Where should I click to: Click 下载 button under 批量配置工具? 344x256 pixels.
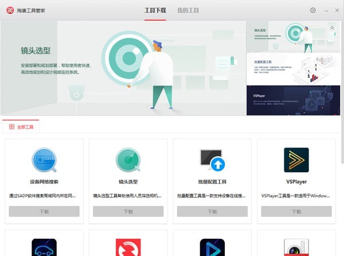[212, 212]
